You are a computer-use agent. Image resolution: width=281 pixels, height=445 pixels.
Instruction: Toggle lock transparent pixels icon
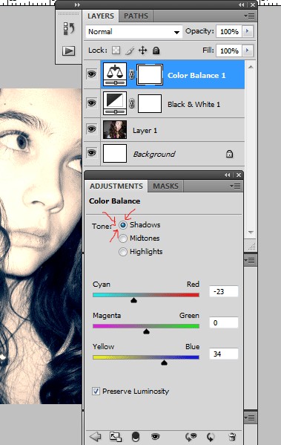(x=116, y=51)
